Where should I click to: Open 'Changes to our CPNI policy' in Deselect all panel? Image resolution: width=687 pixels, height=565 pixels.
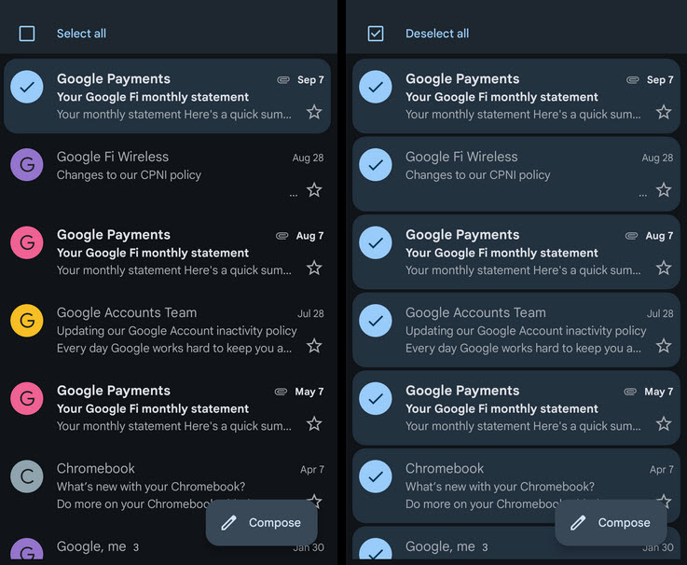(x=477, y=175)
